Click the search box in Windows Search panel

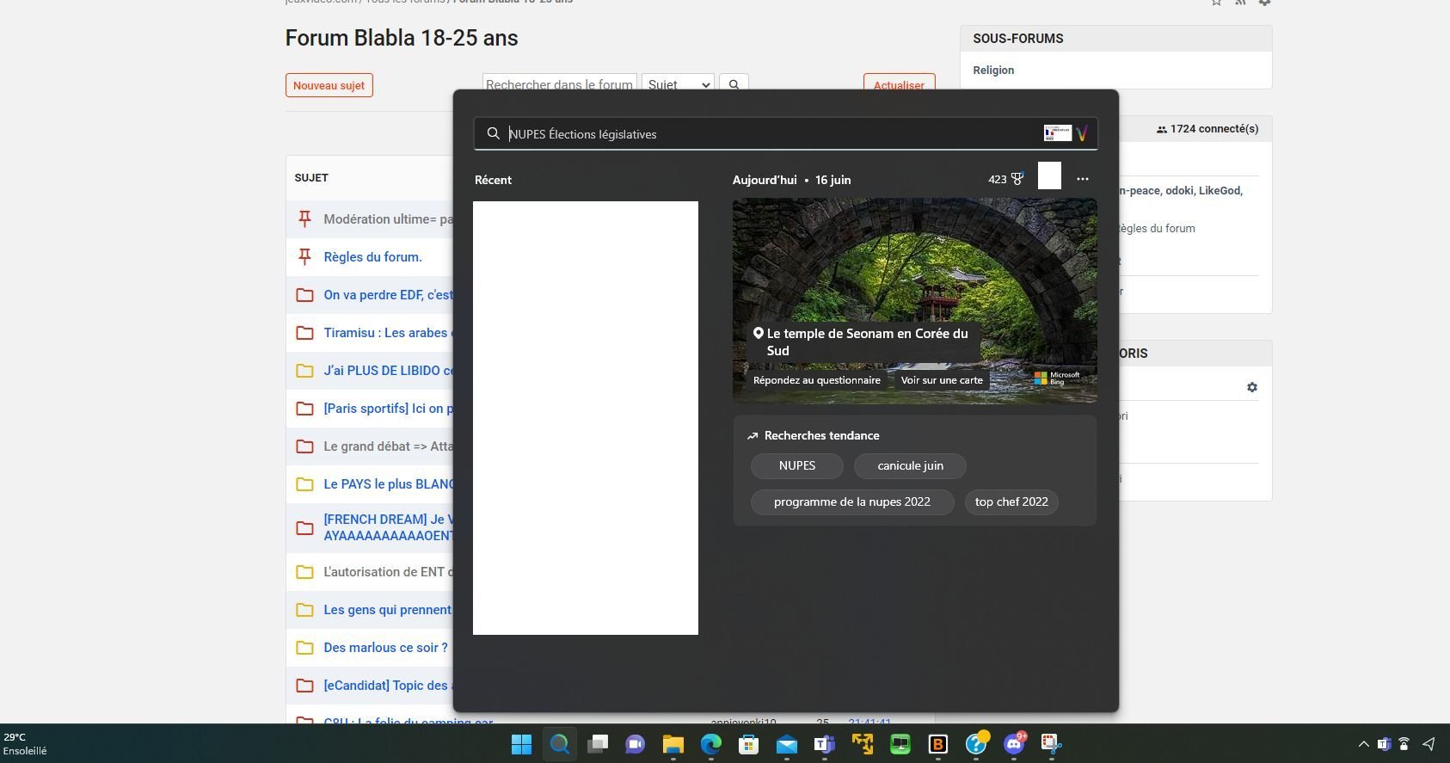click(x=784, y=133)
